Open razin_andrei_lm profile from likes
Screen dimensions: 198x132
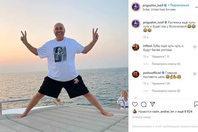coord(163,112)
